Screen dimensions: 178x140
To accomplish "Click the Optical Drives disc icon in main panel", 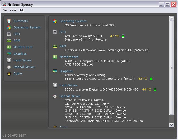I will (x=55, y=96).
